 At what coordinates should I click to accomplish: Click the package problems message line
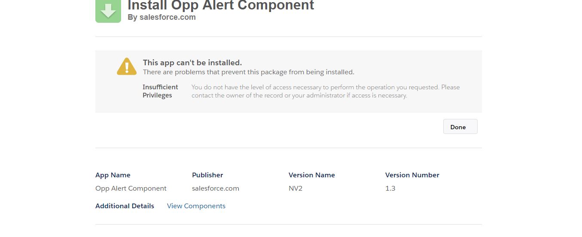pyautogui.click(x=248, y=72)
